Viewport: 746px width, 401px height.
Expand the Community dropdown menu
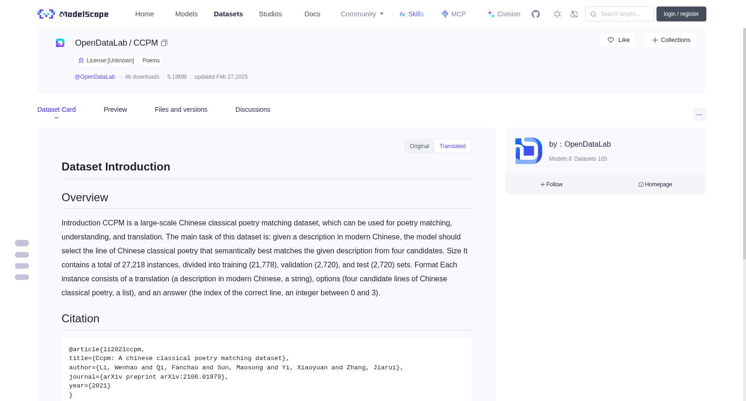tap(362, 14)
